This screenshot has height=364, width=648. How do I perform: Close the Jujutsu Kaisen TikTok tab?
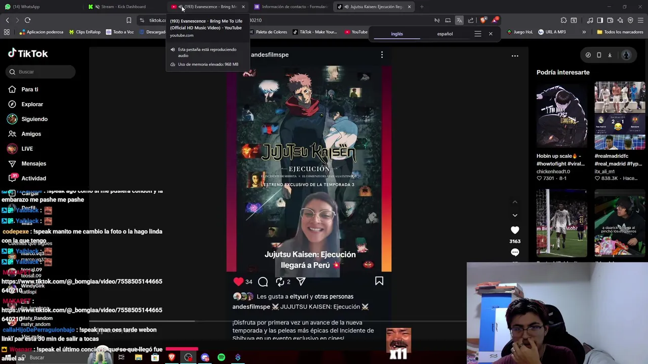409,7
